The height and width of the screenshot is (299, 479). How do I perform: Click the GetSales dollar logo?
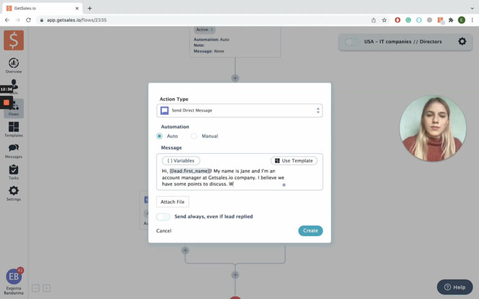(x=14, y=40)
